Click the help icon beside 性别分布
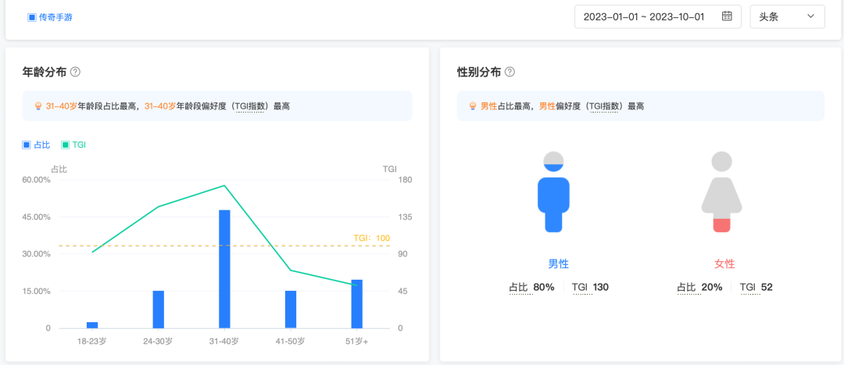This screenshot has width=844, height=365. 510,72
